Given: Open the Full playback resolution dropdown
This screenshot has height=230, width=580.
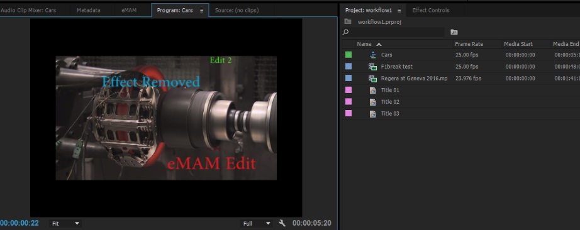Looking at the screenshot, I should 256,223.
